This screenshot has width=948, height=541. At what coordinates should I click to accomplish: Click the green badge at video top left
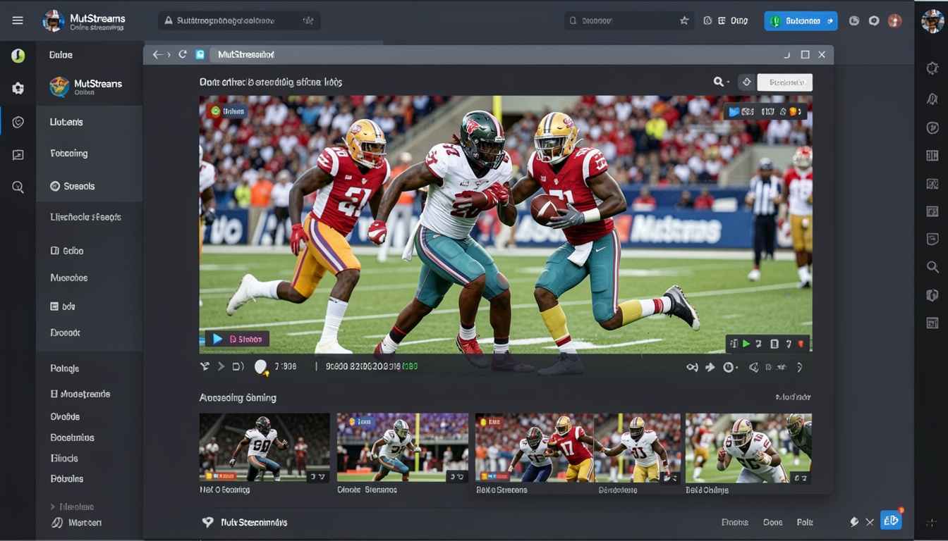coord(226,111)
